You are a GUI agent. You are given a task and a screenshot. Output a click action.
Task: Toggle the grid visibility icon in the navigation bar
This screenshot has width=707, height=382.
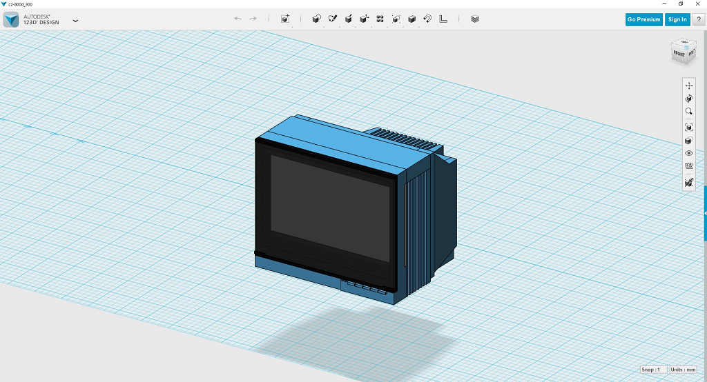[688, 166]
